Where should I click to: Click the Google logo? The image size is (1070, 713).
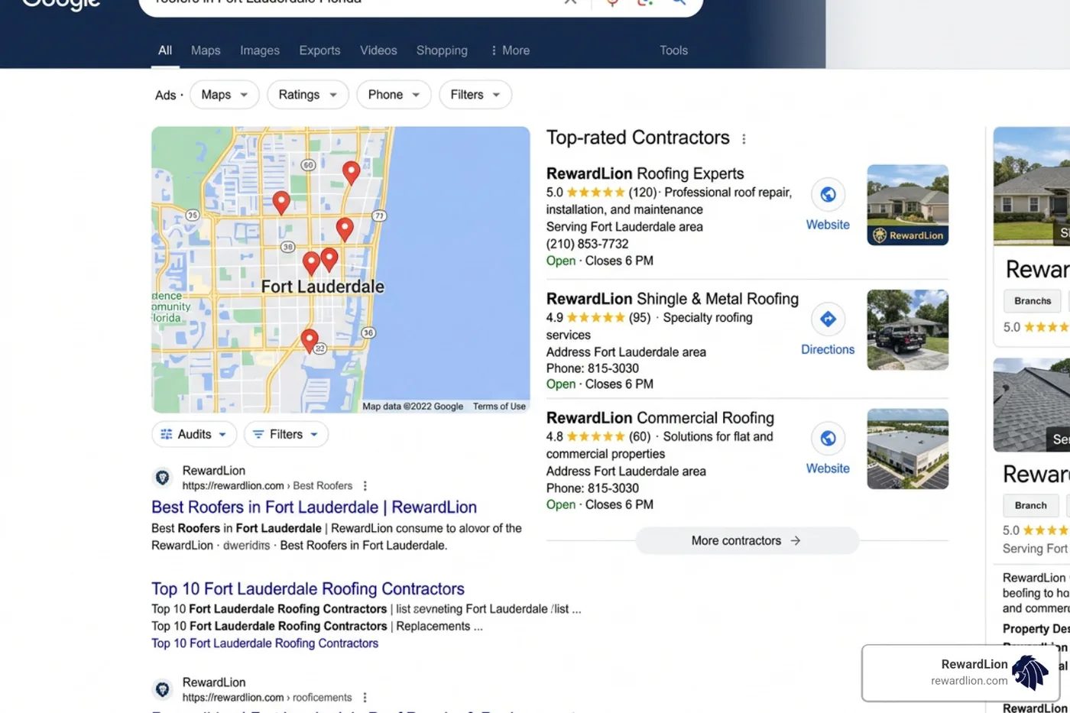point(61,4)
